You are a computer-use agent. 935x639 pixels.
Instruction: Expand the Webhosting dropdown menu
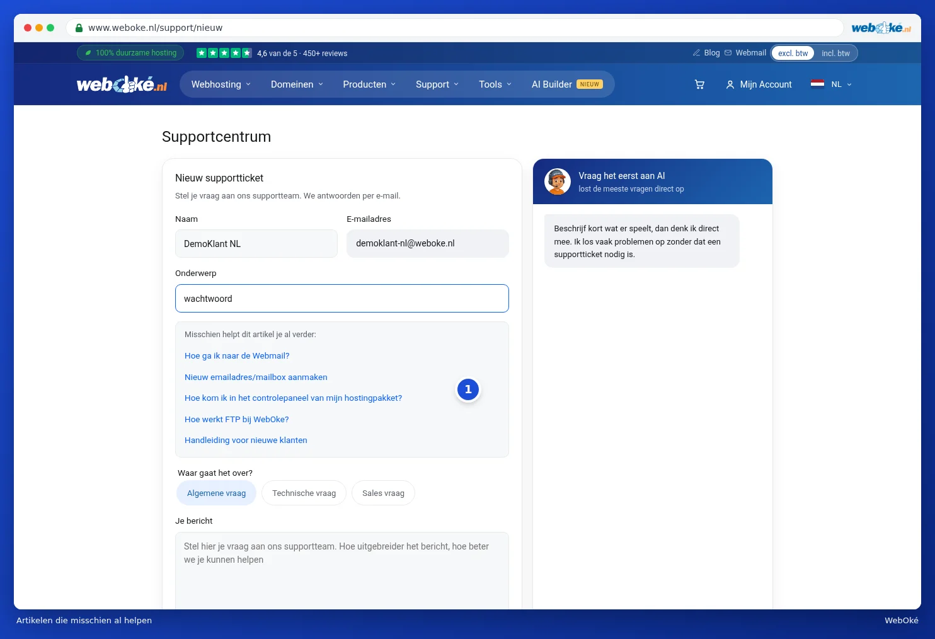pos(221,84)
